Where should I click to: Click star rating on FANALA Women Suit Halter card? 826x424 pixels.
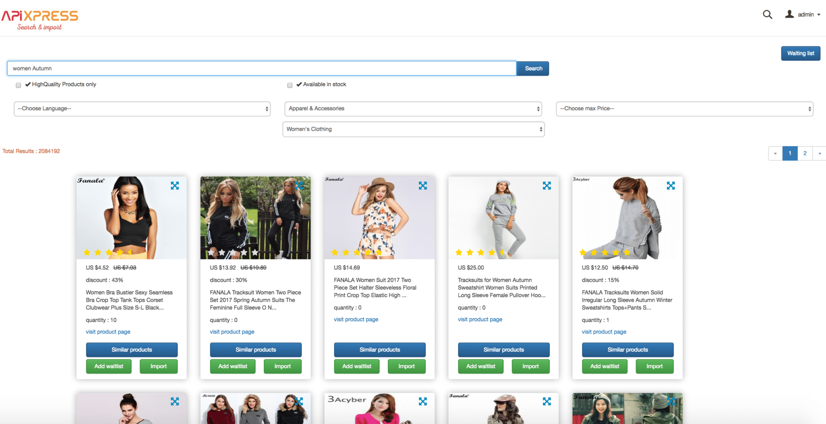356,252
